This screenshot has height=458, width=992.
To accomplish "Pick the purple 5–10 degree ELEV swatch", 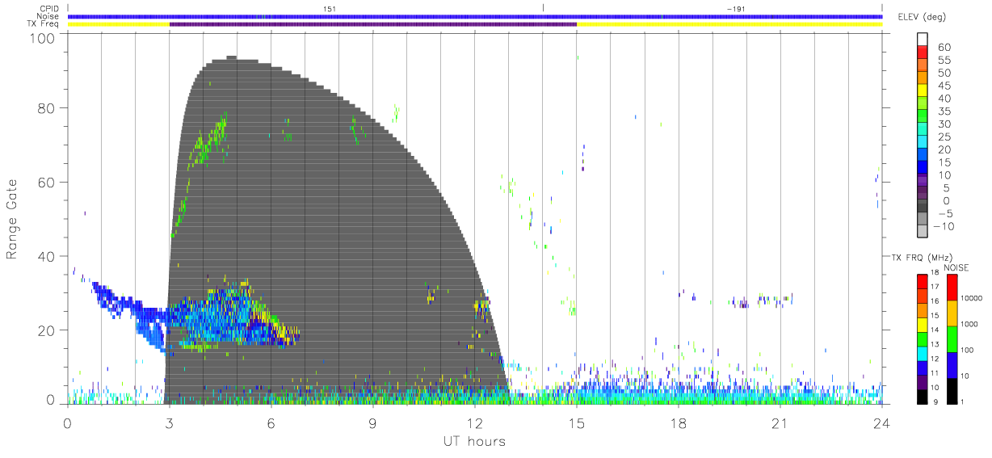I will 923,181.
